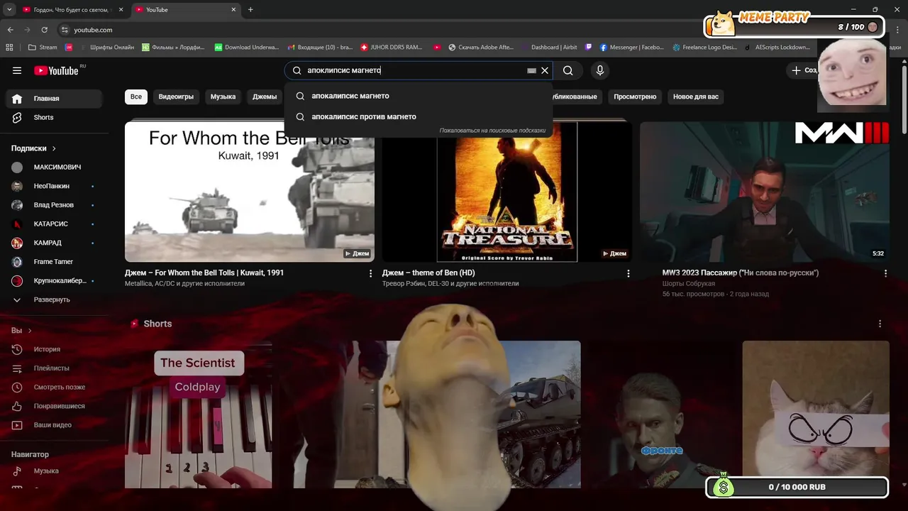
Task: Open НеоПанкин channel subscription
Action: (53, 186)
